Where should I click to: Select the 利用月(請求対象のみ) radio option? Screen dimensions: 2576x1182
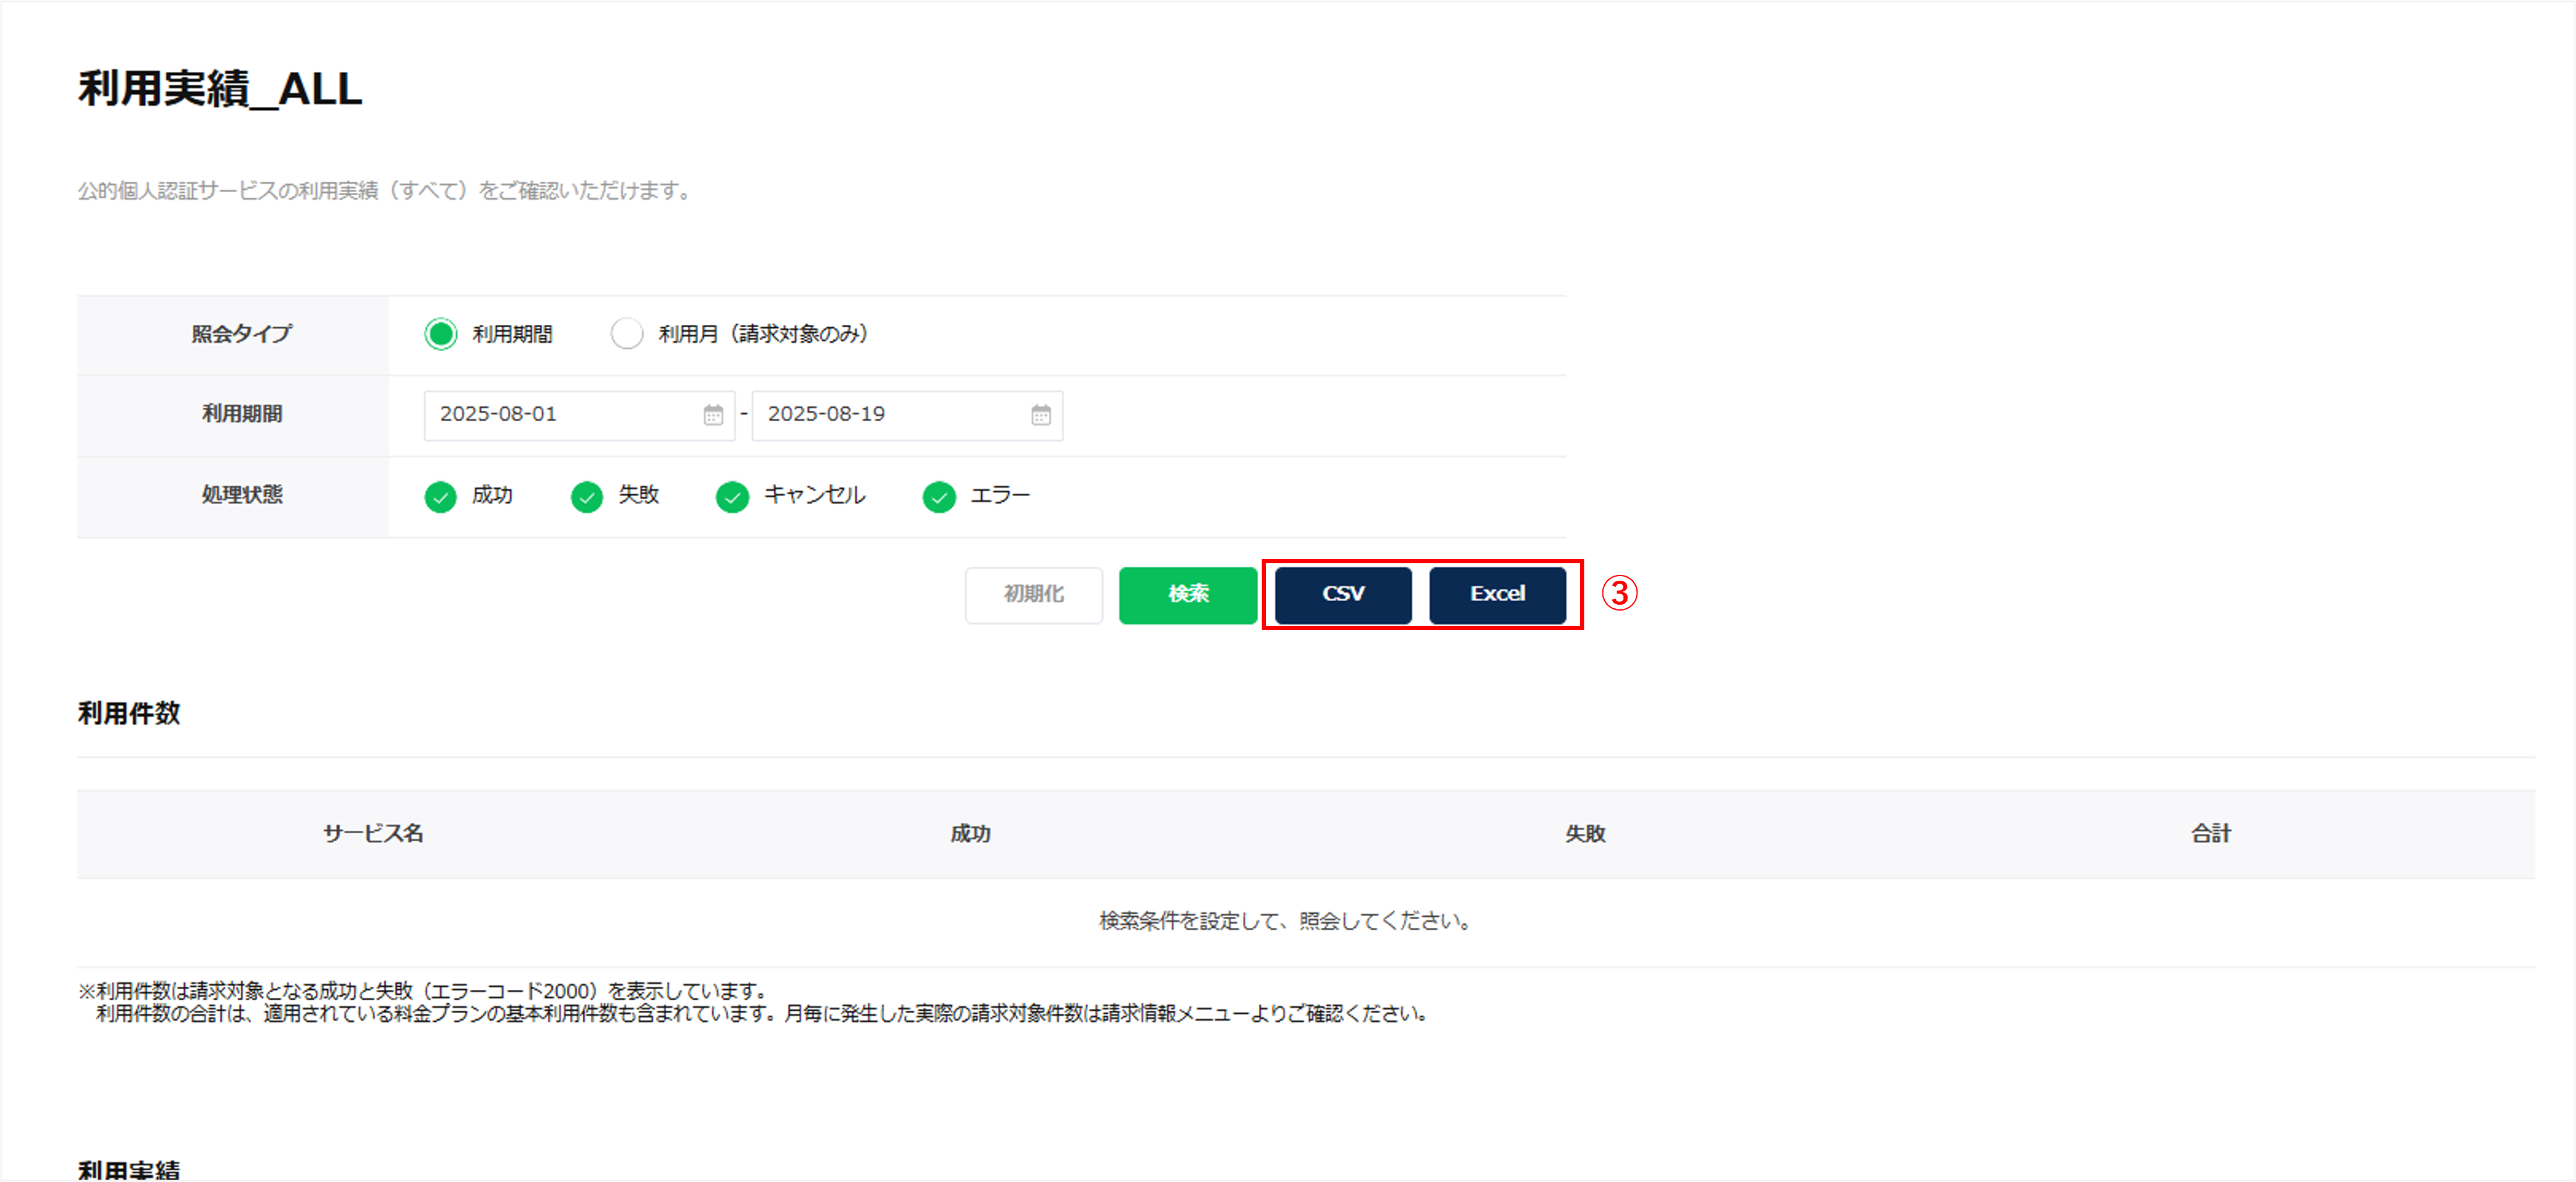pyautogui.click(x=627, y=334)
